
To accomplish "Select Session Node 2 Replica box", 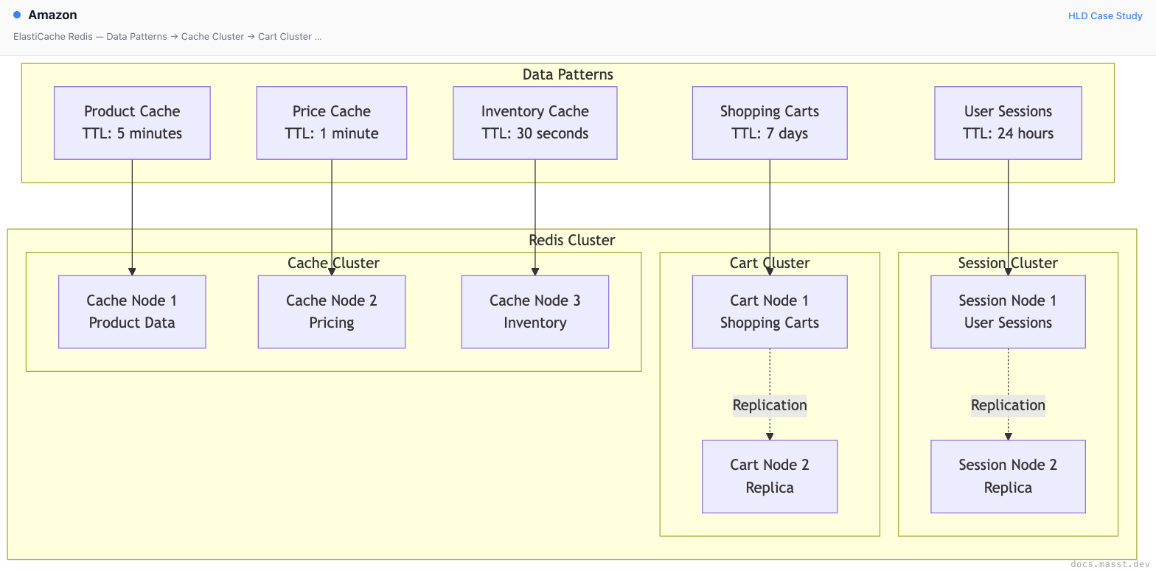I will [1008, 477].
